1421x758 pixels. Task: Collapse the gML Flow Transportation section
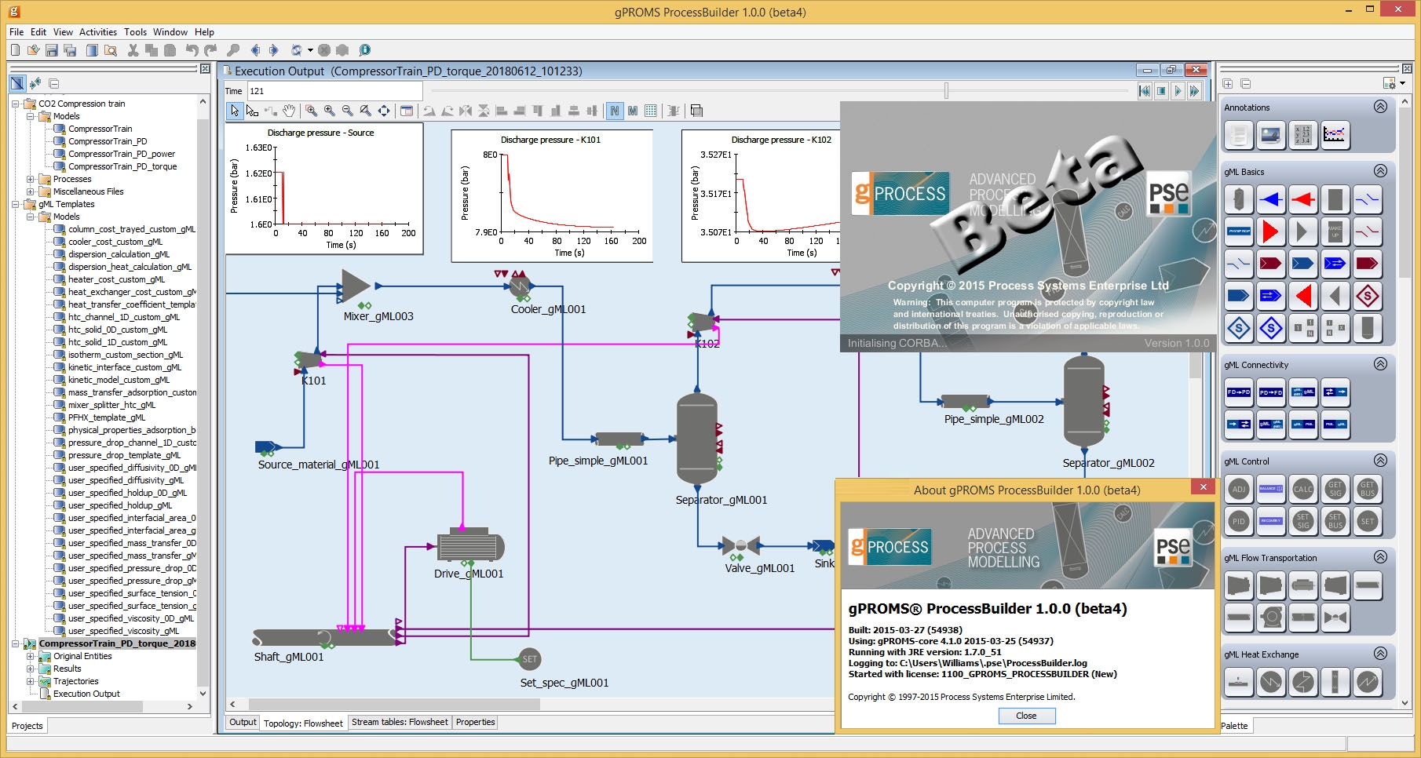[x=1380, y=557]
